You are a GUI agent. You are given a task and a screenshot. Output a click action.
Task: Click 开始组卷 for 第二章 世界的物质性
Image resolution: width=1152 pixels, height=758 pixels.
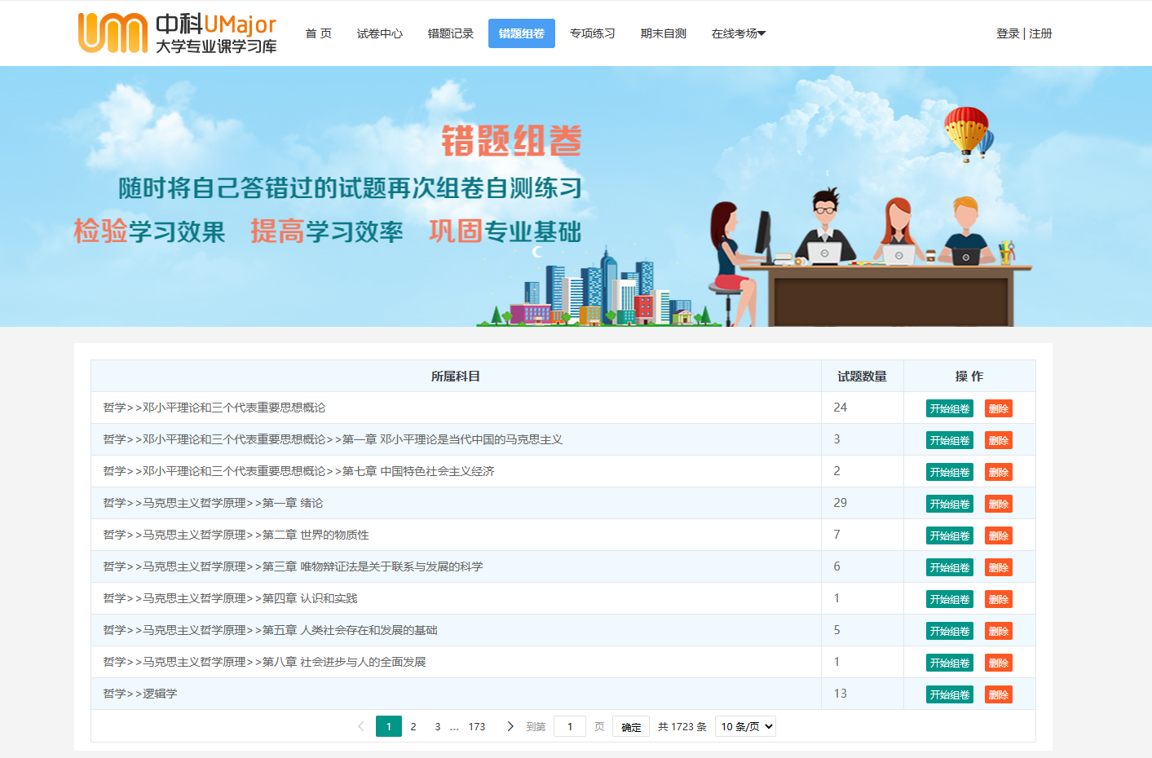coord(950,535)
